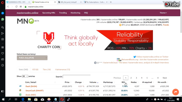The height and width of the screenshot is (102, 182).
Task: Click Follow masternodes.online on Twitter link
Action: pyautogui.click(x=152, y=57)
